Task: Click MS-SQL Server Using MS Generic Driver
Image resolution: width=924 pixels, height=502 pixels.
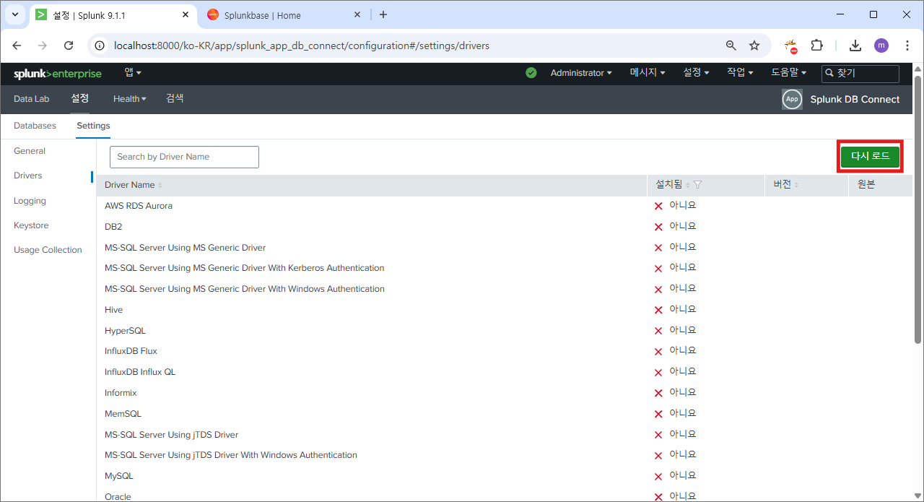Action: tap(185, 248)
